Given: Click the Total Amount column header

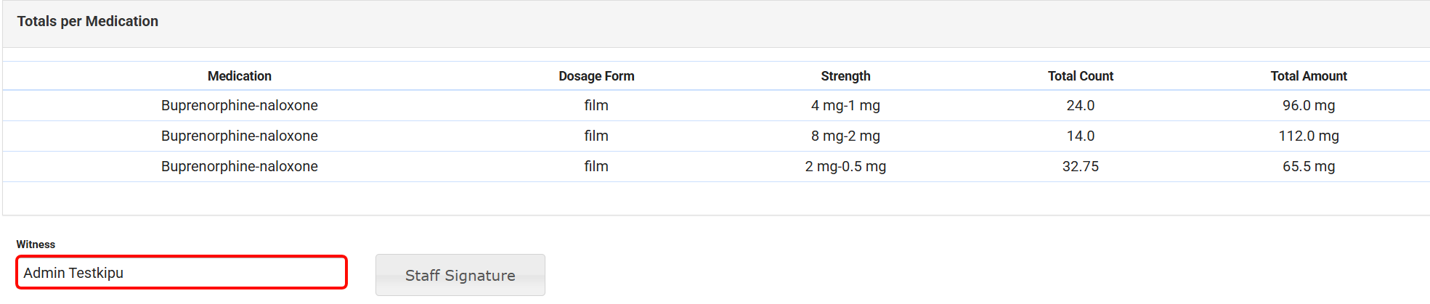Looking at the screenshot, I should point(1308,76).
